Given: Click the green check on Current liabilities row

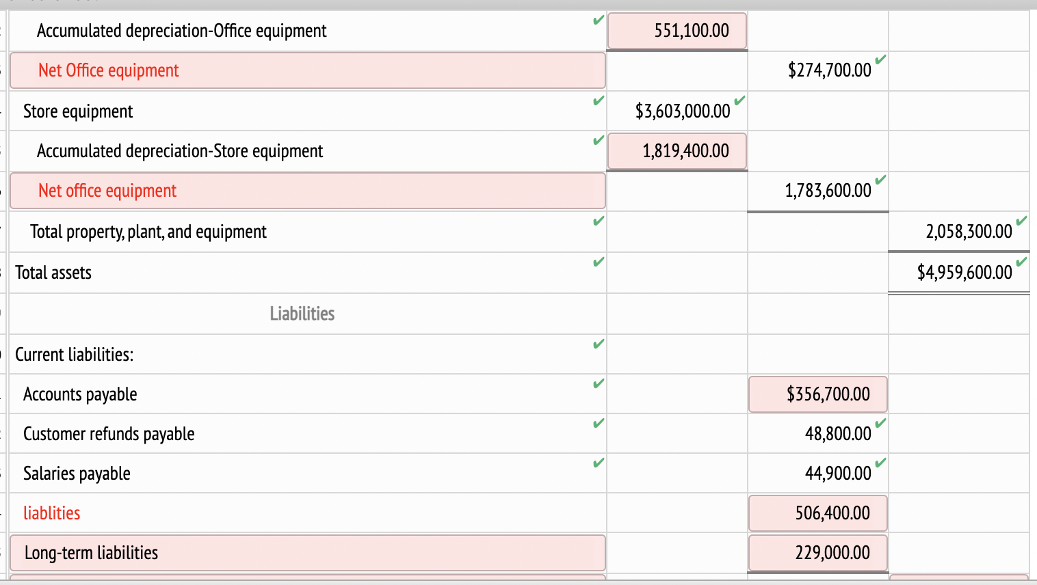Looking at the screenshot, I should 599,345.
